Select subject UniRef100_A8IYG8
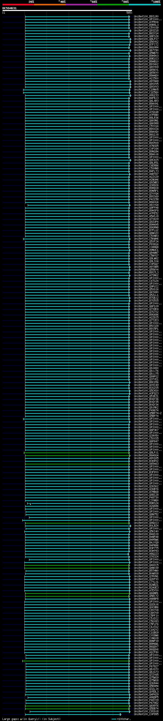Screen dimensions: 163x721 point(146,205)
